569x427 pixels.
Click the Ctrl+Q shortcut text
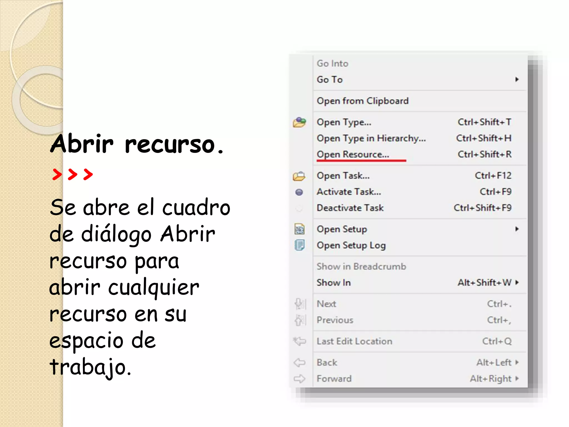(x=497, y=341)
